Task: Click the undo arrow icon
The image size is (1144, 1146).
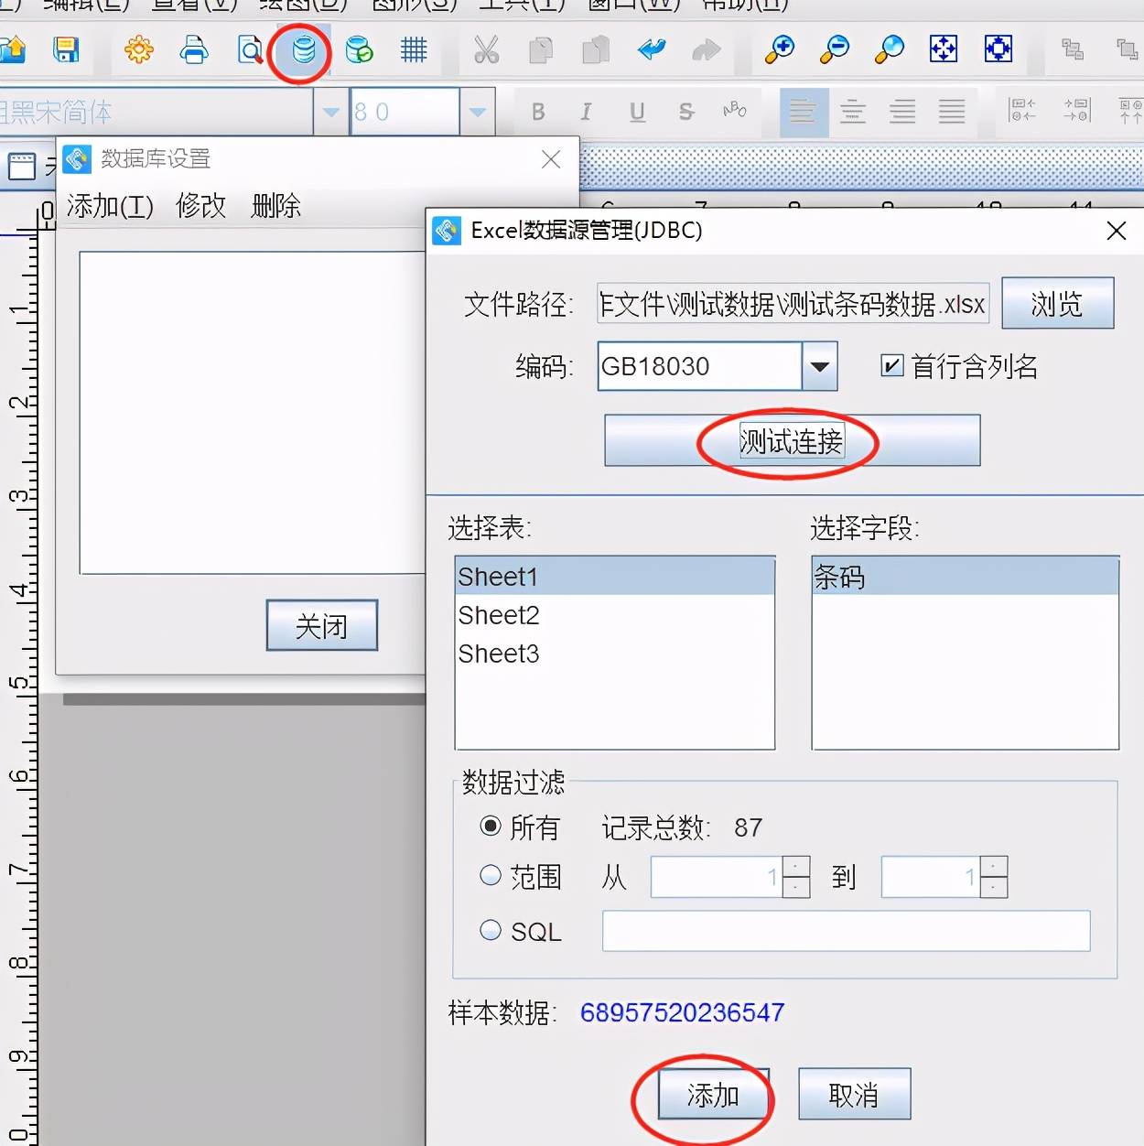Action: [652, 49]
